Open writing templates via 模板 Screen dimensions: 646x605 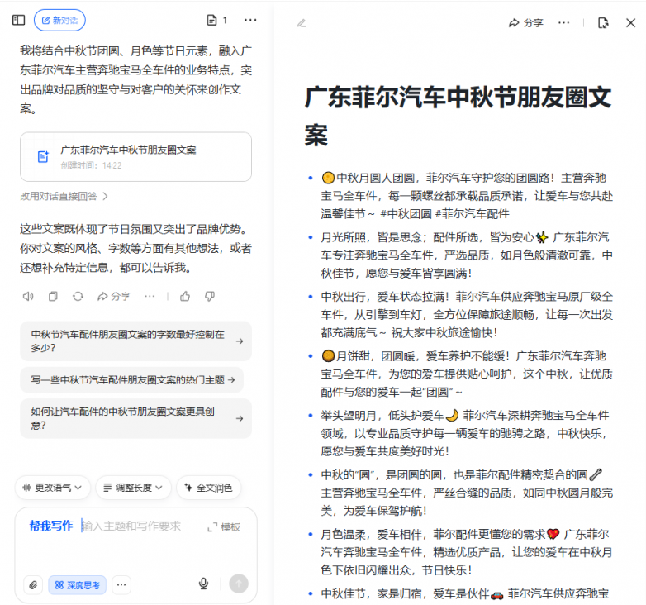pyautogui.click(x=224, y=527)
